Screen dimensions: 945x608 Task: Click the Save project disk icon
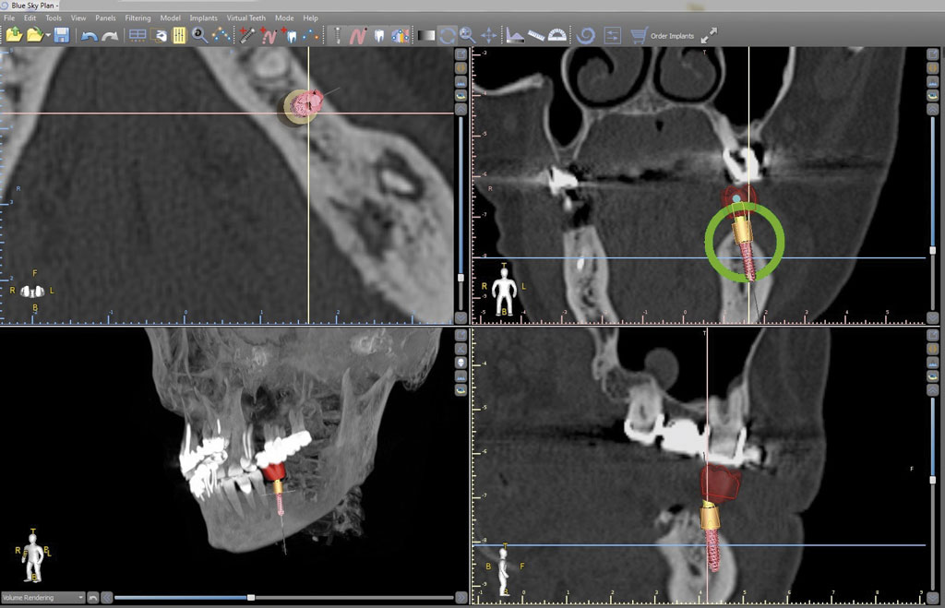pyautogui.click(x=61, y=36)
